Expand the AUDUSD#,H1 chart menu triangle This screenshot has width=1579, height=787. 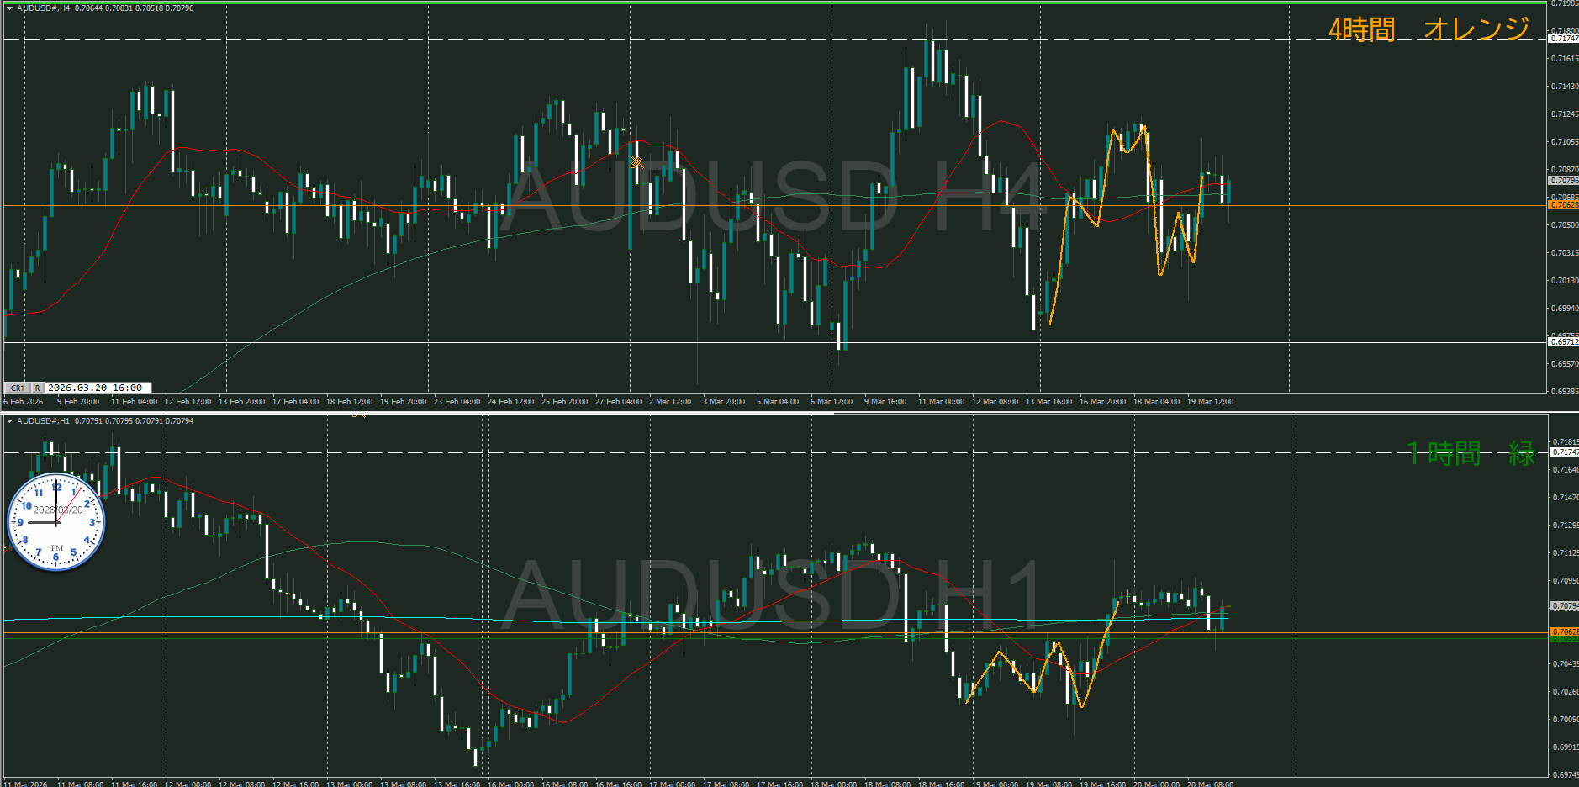point(9,421)
